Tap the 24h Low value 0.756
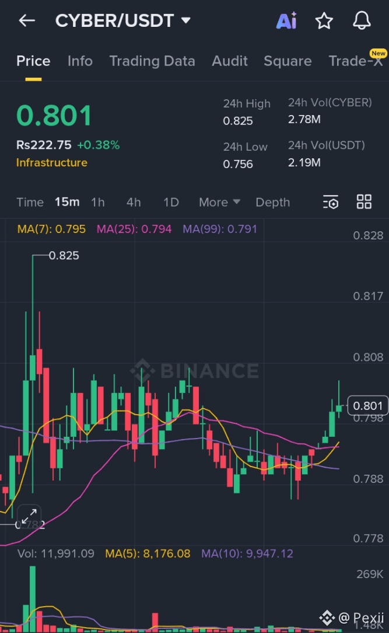This screenshot has height=633, width=389. point(238,164)
